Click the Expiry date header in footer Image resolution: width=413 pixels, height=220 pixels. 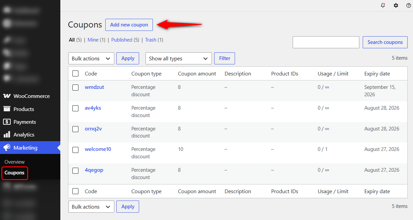click(377, 191)
